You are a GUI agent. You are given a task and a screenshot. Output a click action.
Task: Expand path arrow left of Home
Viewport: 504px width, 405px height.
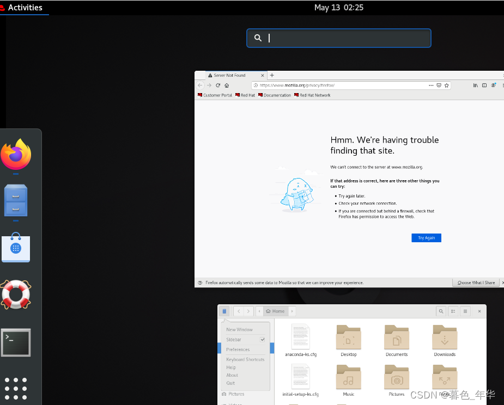pyautogui.click(x=259, y=311)
